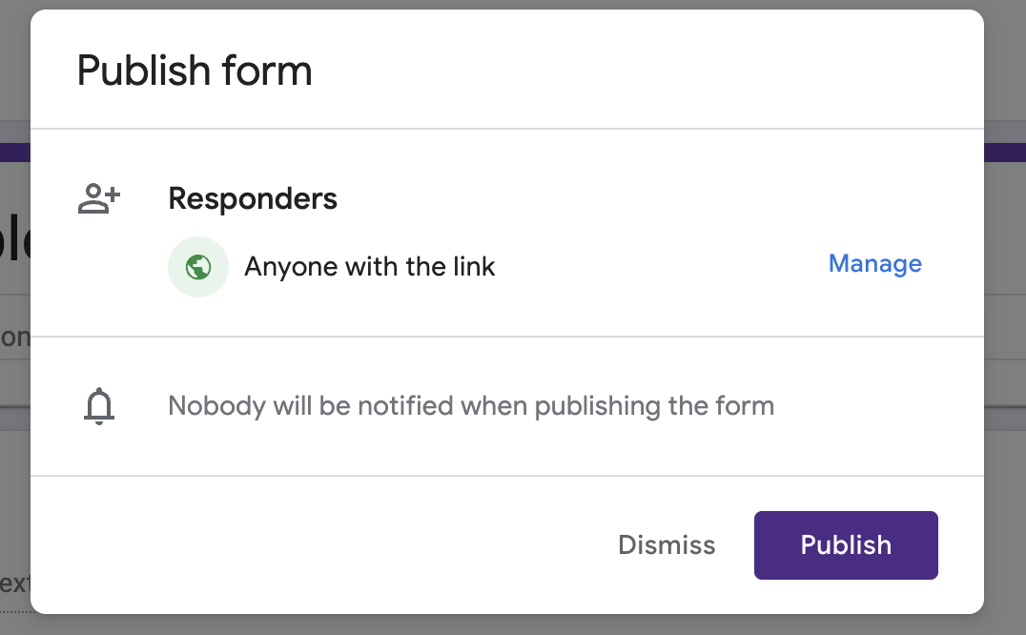Open Manage responder settings link
The height and width of the screenshot is (635, 1026).
(874, 263)
